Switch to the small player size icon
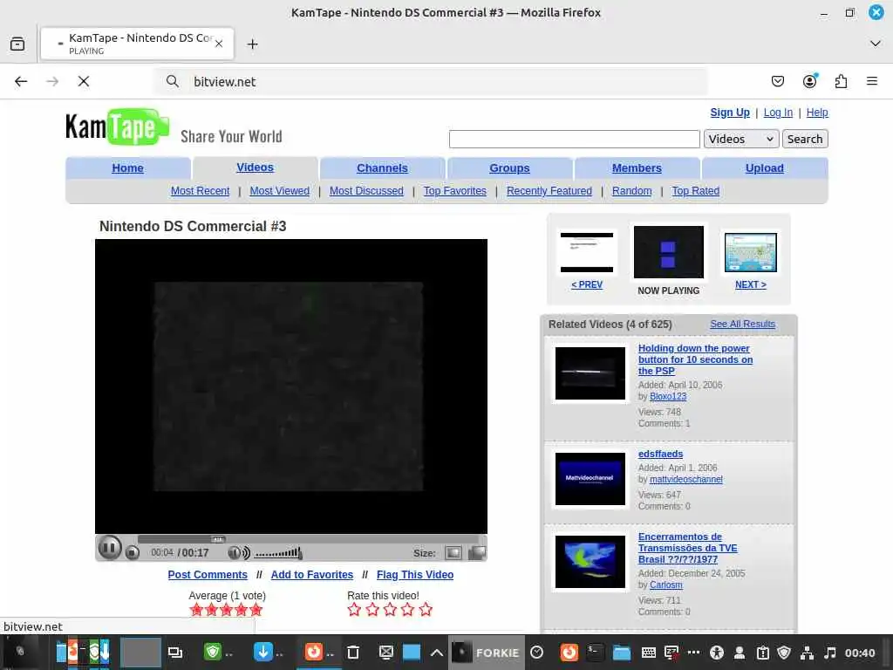The height and width of the screenshot is (670, 893). click(x=453, y=552)
